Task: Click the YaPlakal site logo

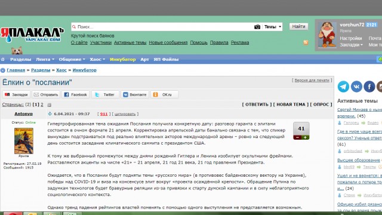Action: (32, 35)
